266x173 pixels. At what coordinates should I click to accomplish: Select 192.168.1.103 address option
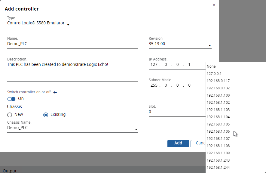[x=236, y=110]
